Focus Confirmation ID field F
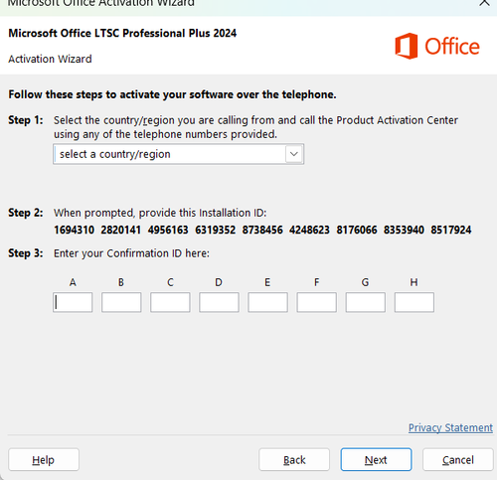 point(317,302)
